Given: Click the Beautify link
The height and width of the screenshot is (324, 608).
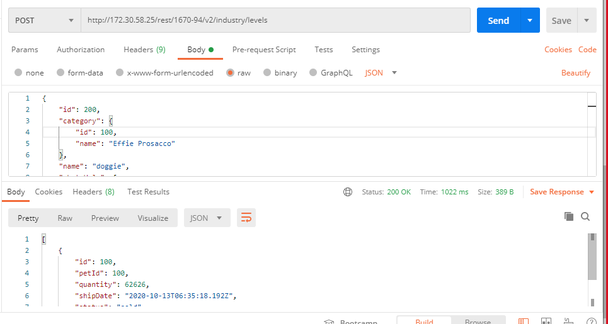Looking at the screenshot, I should click(x=576, y=73).
